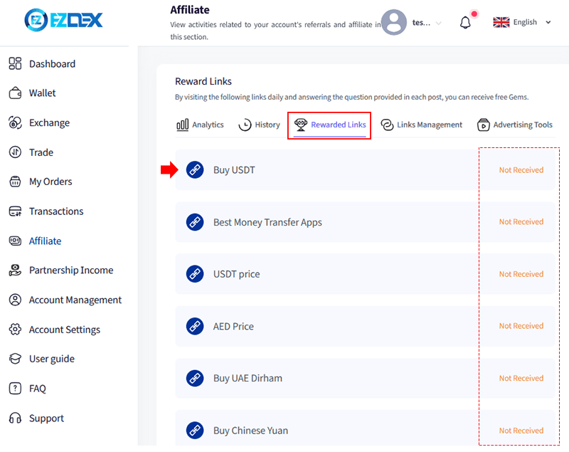Open the Links Management tab

[421, 125]
